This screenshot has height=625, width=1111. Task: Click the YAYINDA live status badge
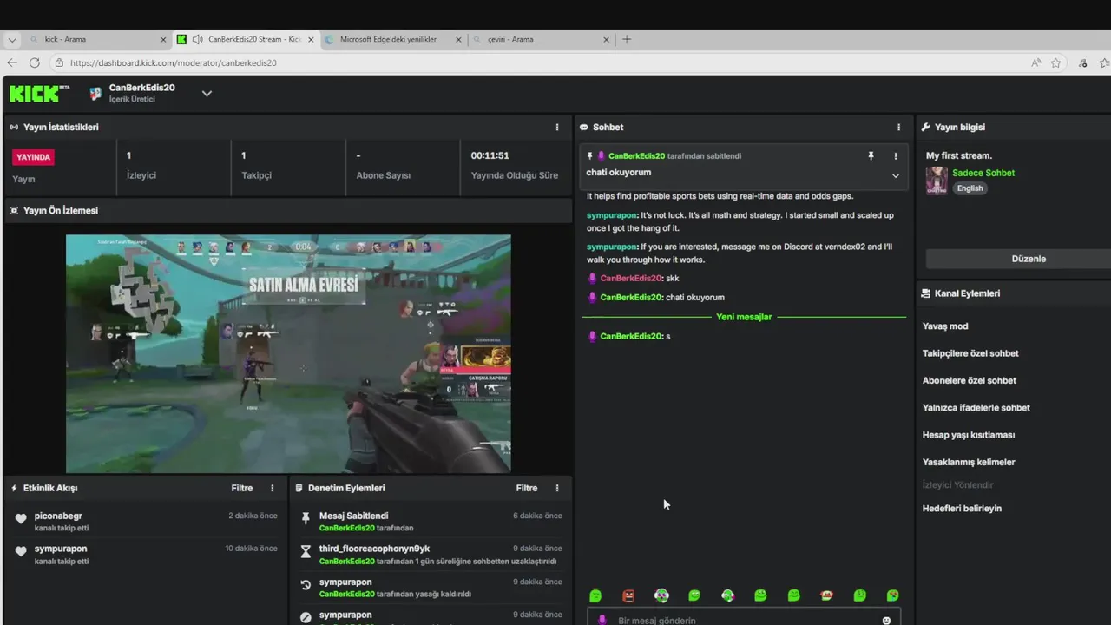click(x=33, y=157)
